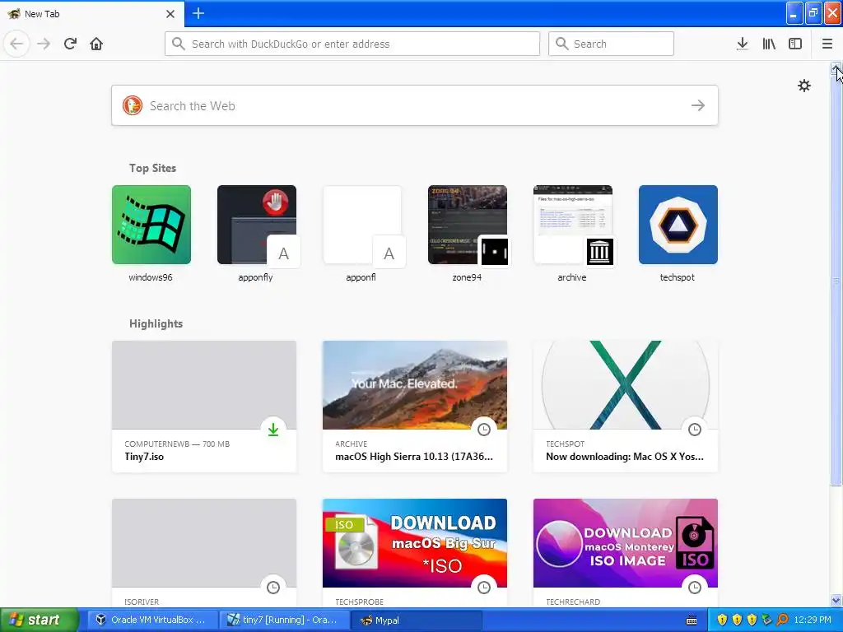Screen dimensions: 843x632
Task: Click the first yellow security shield tray icon
Action: 722,620
